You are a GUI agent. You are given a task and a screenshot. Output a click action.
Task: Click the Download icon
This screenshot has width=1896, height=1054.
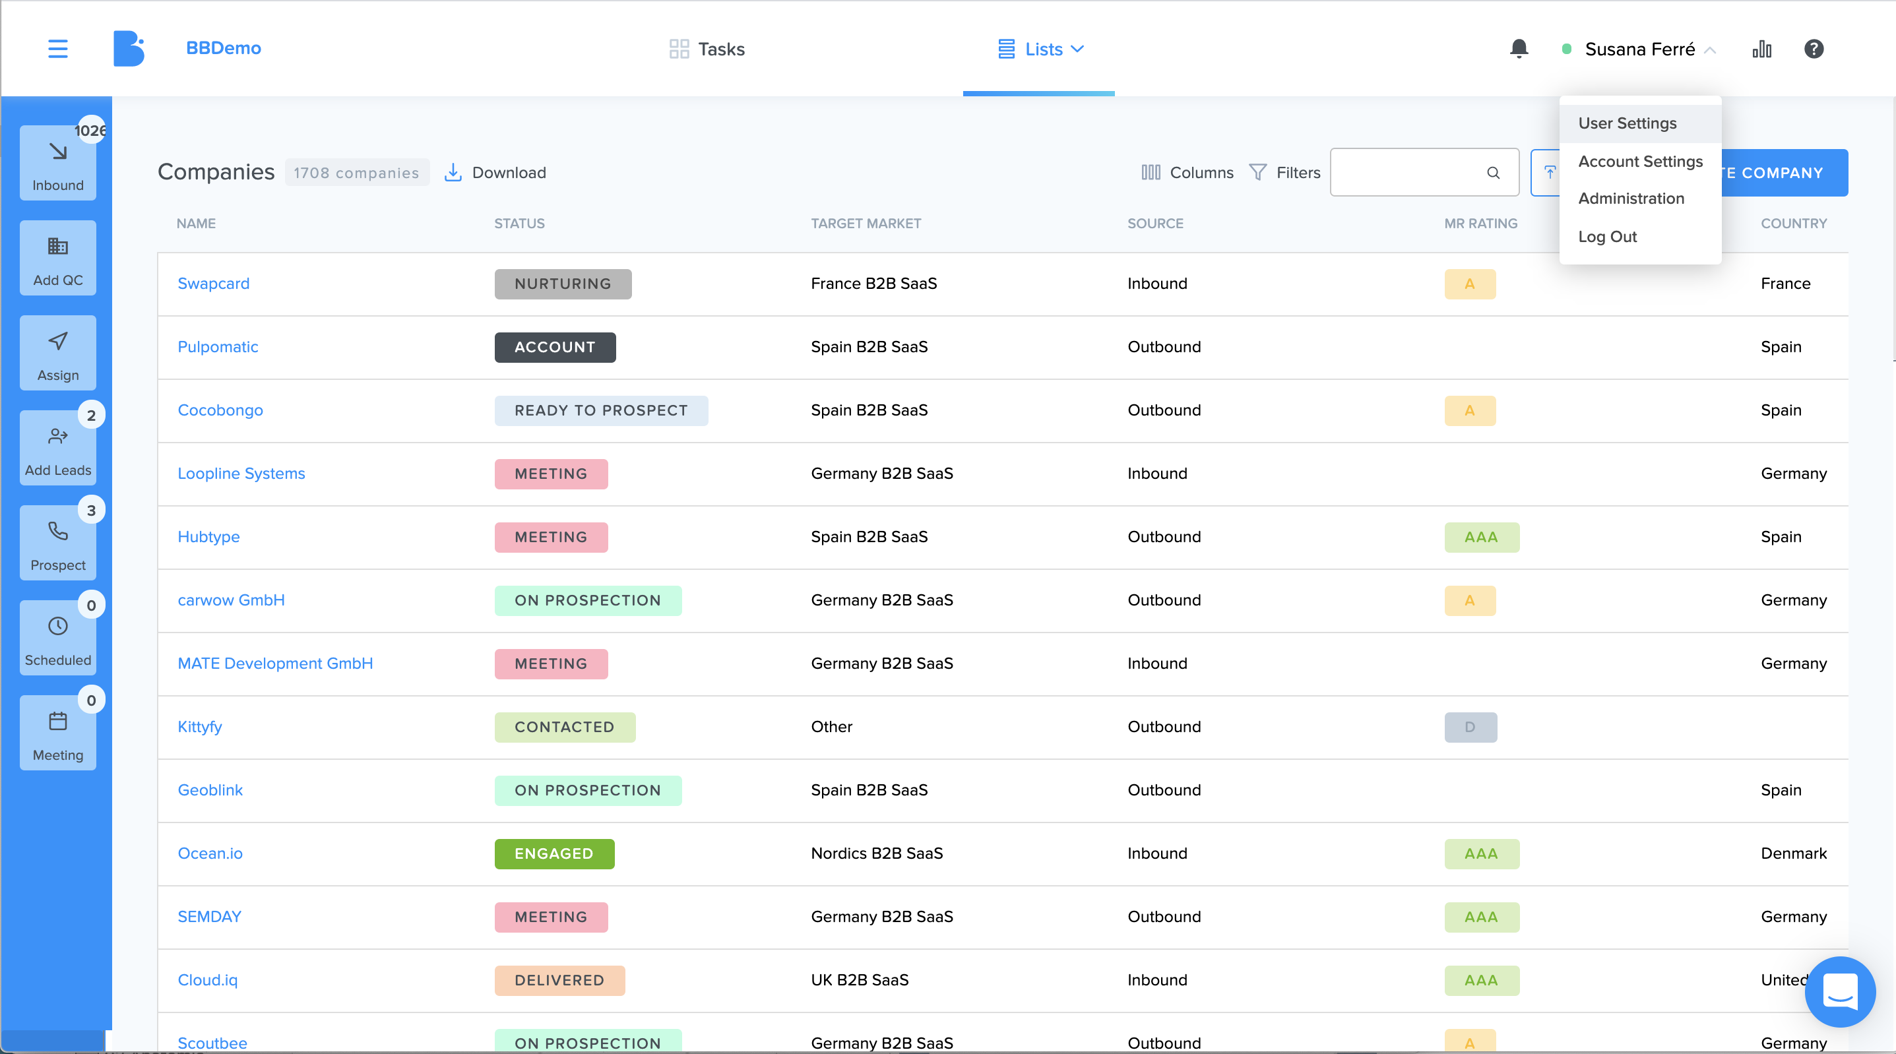point(453,172)
